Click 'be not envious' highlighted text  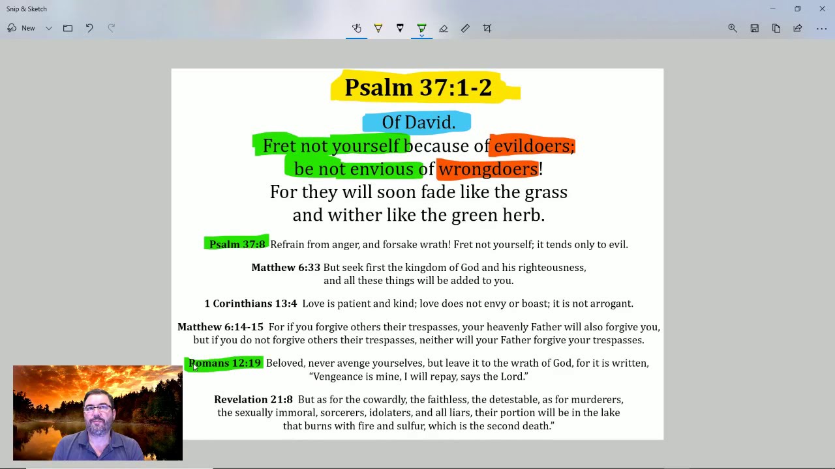(354, 169)
